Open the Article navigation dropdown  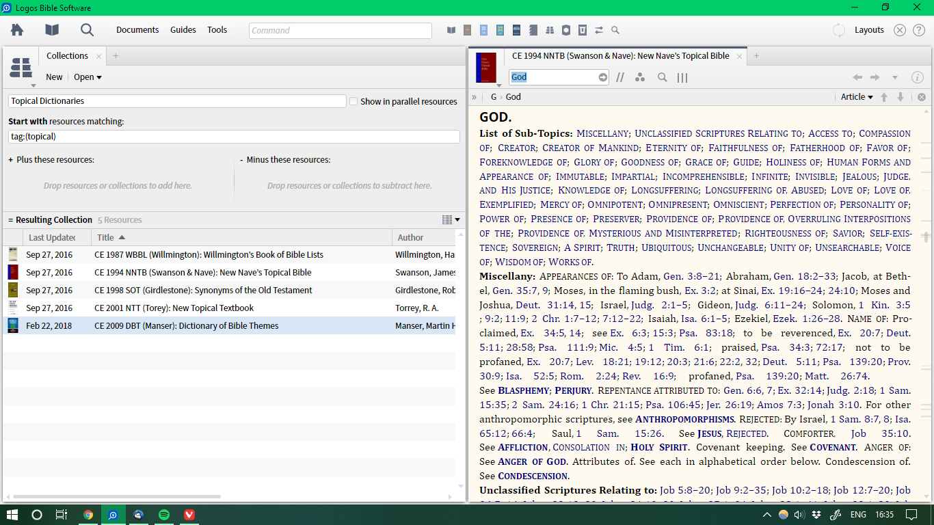pyautogui.click(x=857, y=97)
